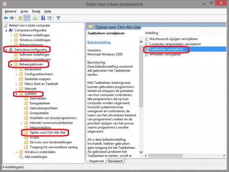Select Wachtwoord wijzigen verwijderen setting

click(x=173, y=39)
